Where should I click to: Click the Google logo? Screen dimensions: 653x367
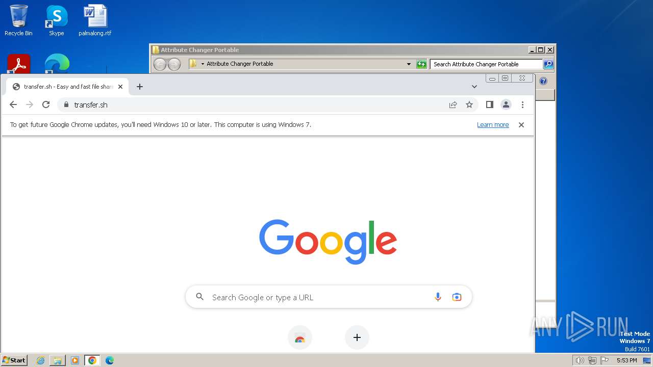328,242
